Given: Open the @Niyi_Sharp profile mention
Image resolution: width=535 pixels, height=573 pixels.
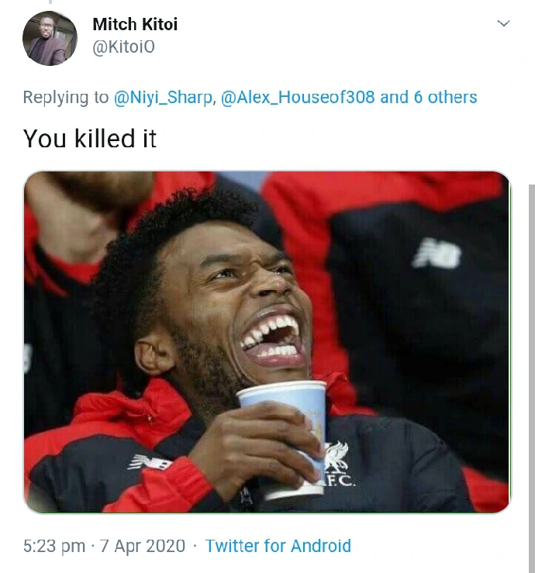Looking at the screenshot, I should pyautogui.click(x=163, y=97).
